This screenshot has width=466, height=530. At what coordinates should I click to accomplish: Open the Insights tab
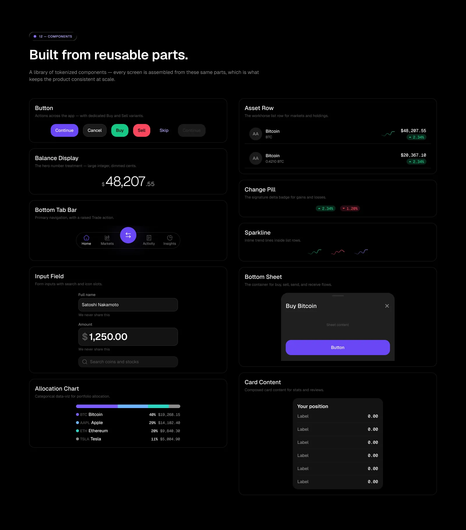point(170,240)
